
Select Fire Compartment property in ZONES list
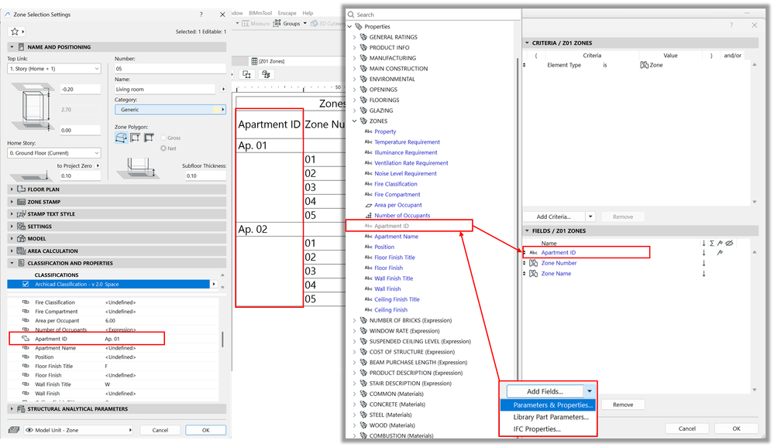(x=397, y=195)
